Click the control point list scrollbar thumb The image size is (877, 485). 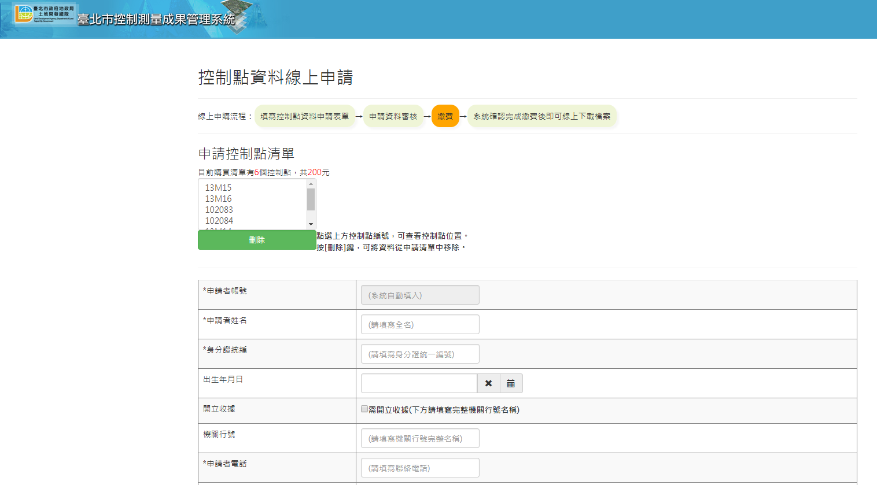pos(311,199)
